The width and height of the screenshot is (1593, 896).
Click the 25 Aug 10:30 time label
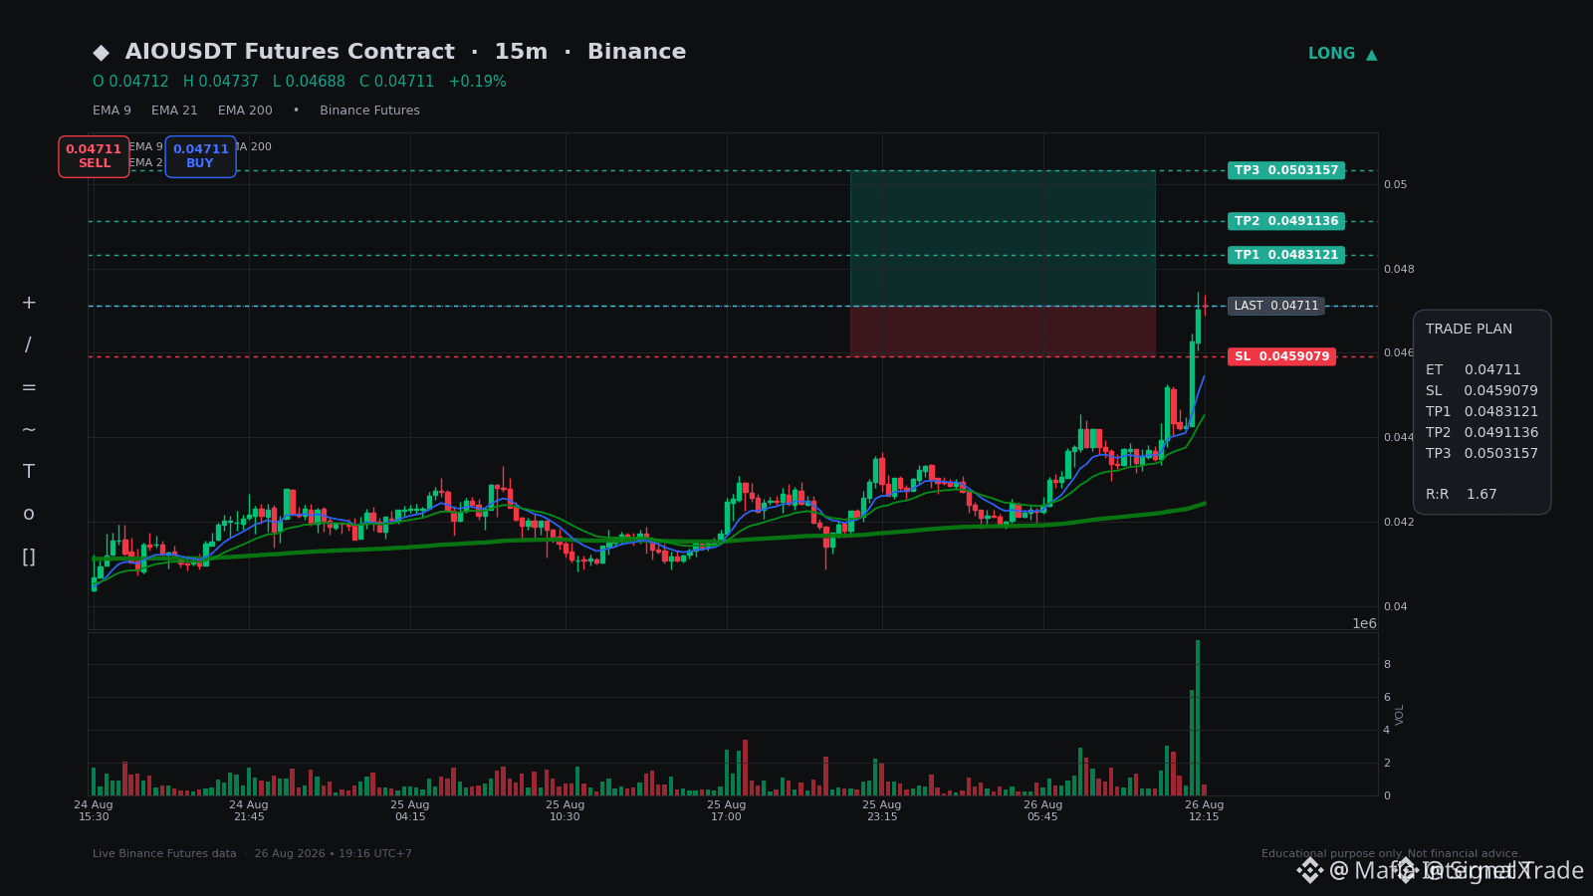(x=566, y=811)
